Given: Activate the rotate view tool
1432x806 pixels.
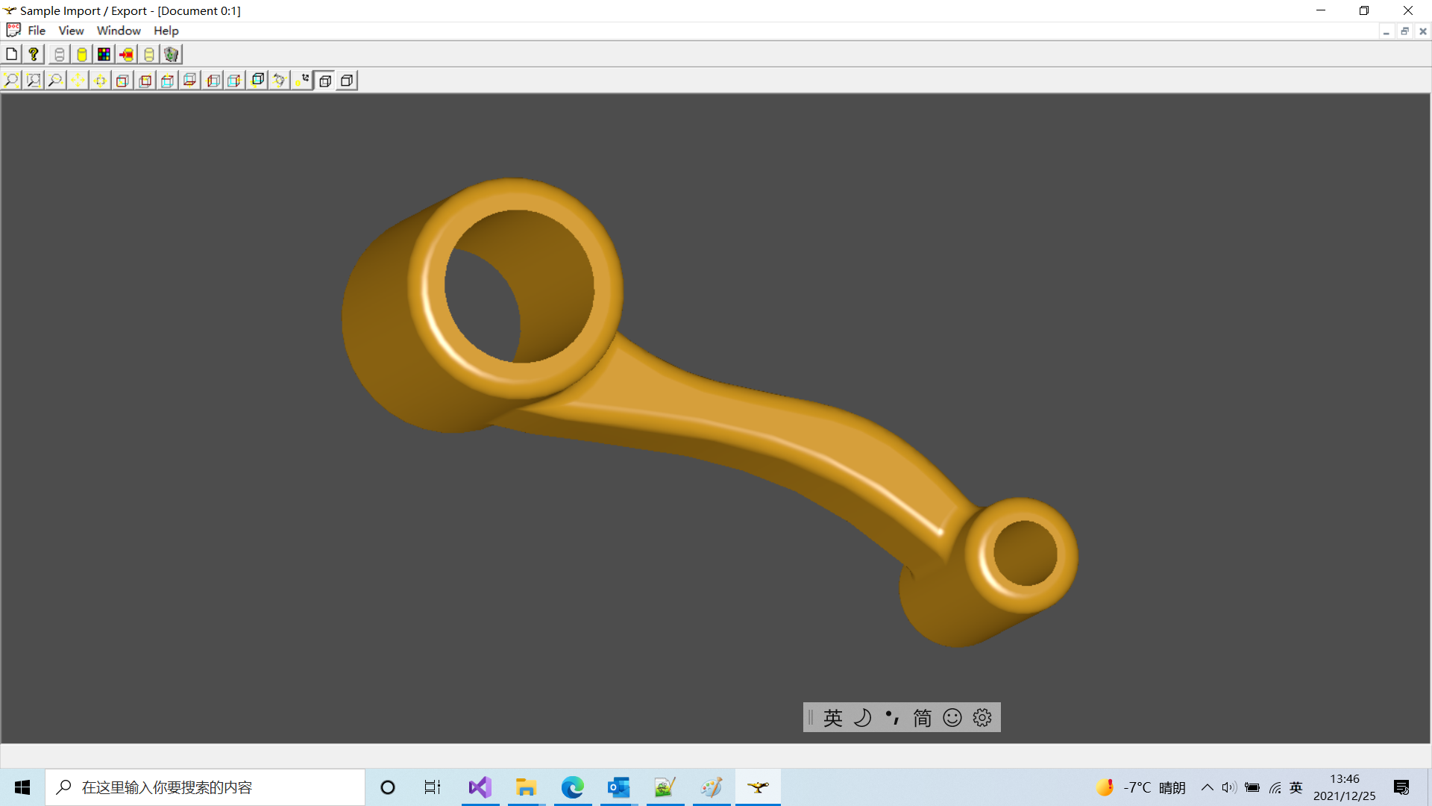Looking at the screenshot, I should tap(280, 80).
